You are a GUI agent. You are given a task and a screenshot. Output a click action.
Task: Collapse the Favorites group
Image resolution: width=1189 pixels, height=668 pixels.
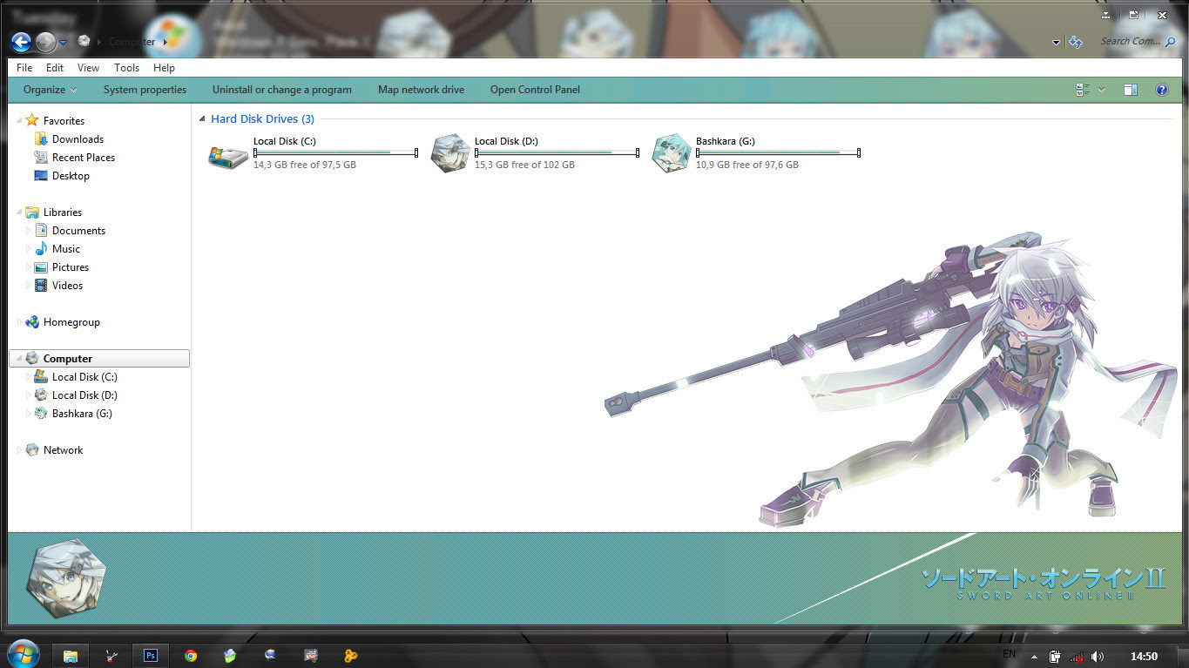(19, 121)
